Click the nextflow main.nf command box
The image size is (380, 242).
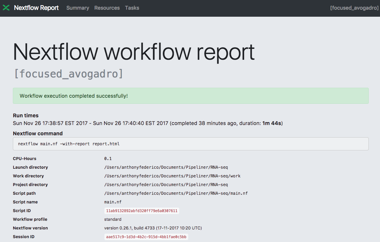point(191,144)
